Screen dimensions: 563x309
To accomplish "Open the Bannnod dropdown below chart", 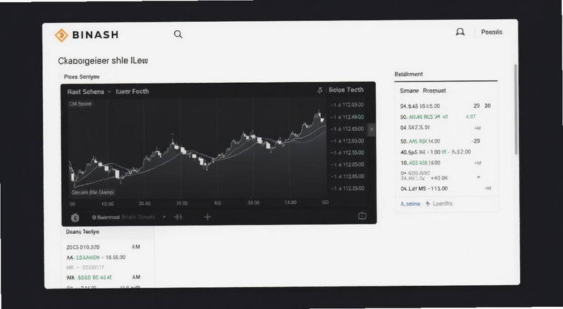I will [x=129, y=217].
